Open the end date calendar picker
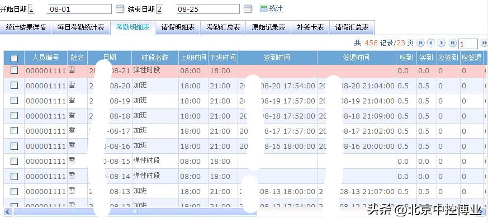The width and height of the screenshot is (488, 222). point(248,9)
